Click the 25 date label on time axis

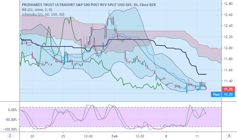tap(63, 136)
